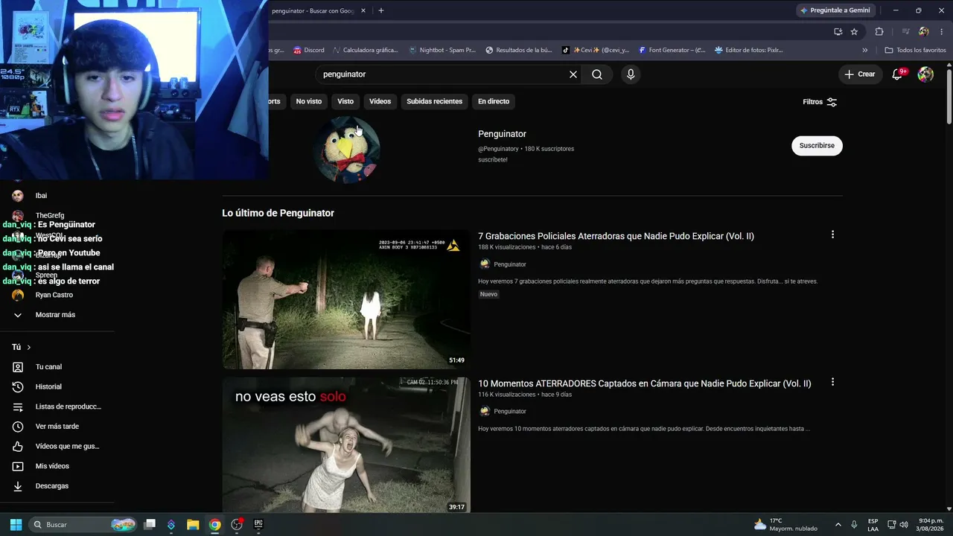Click the Crear button
The height and width of the screenshot is (536, 953).
[x=860, y=74]
